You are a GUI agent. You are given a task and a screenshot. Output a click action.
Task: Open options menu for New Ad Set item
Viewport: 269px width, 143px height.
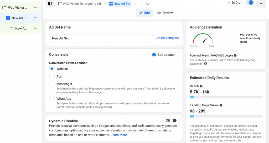(x=36, y=18)
